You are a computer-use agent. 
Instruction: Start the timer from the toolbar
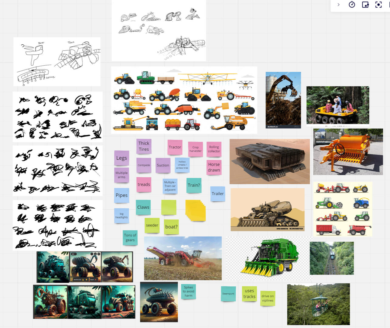[352, 5]
